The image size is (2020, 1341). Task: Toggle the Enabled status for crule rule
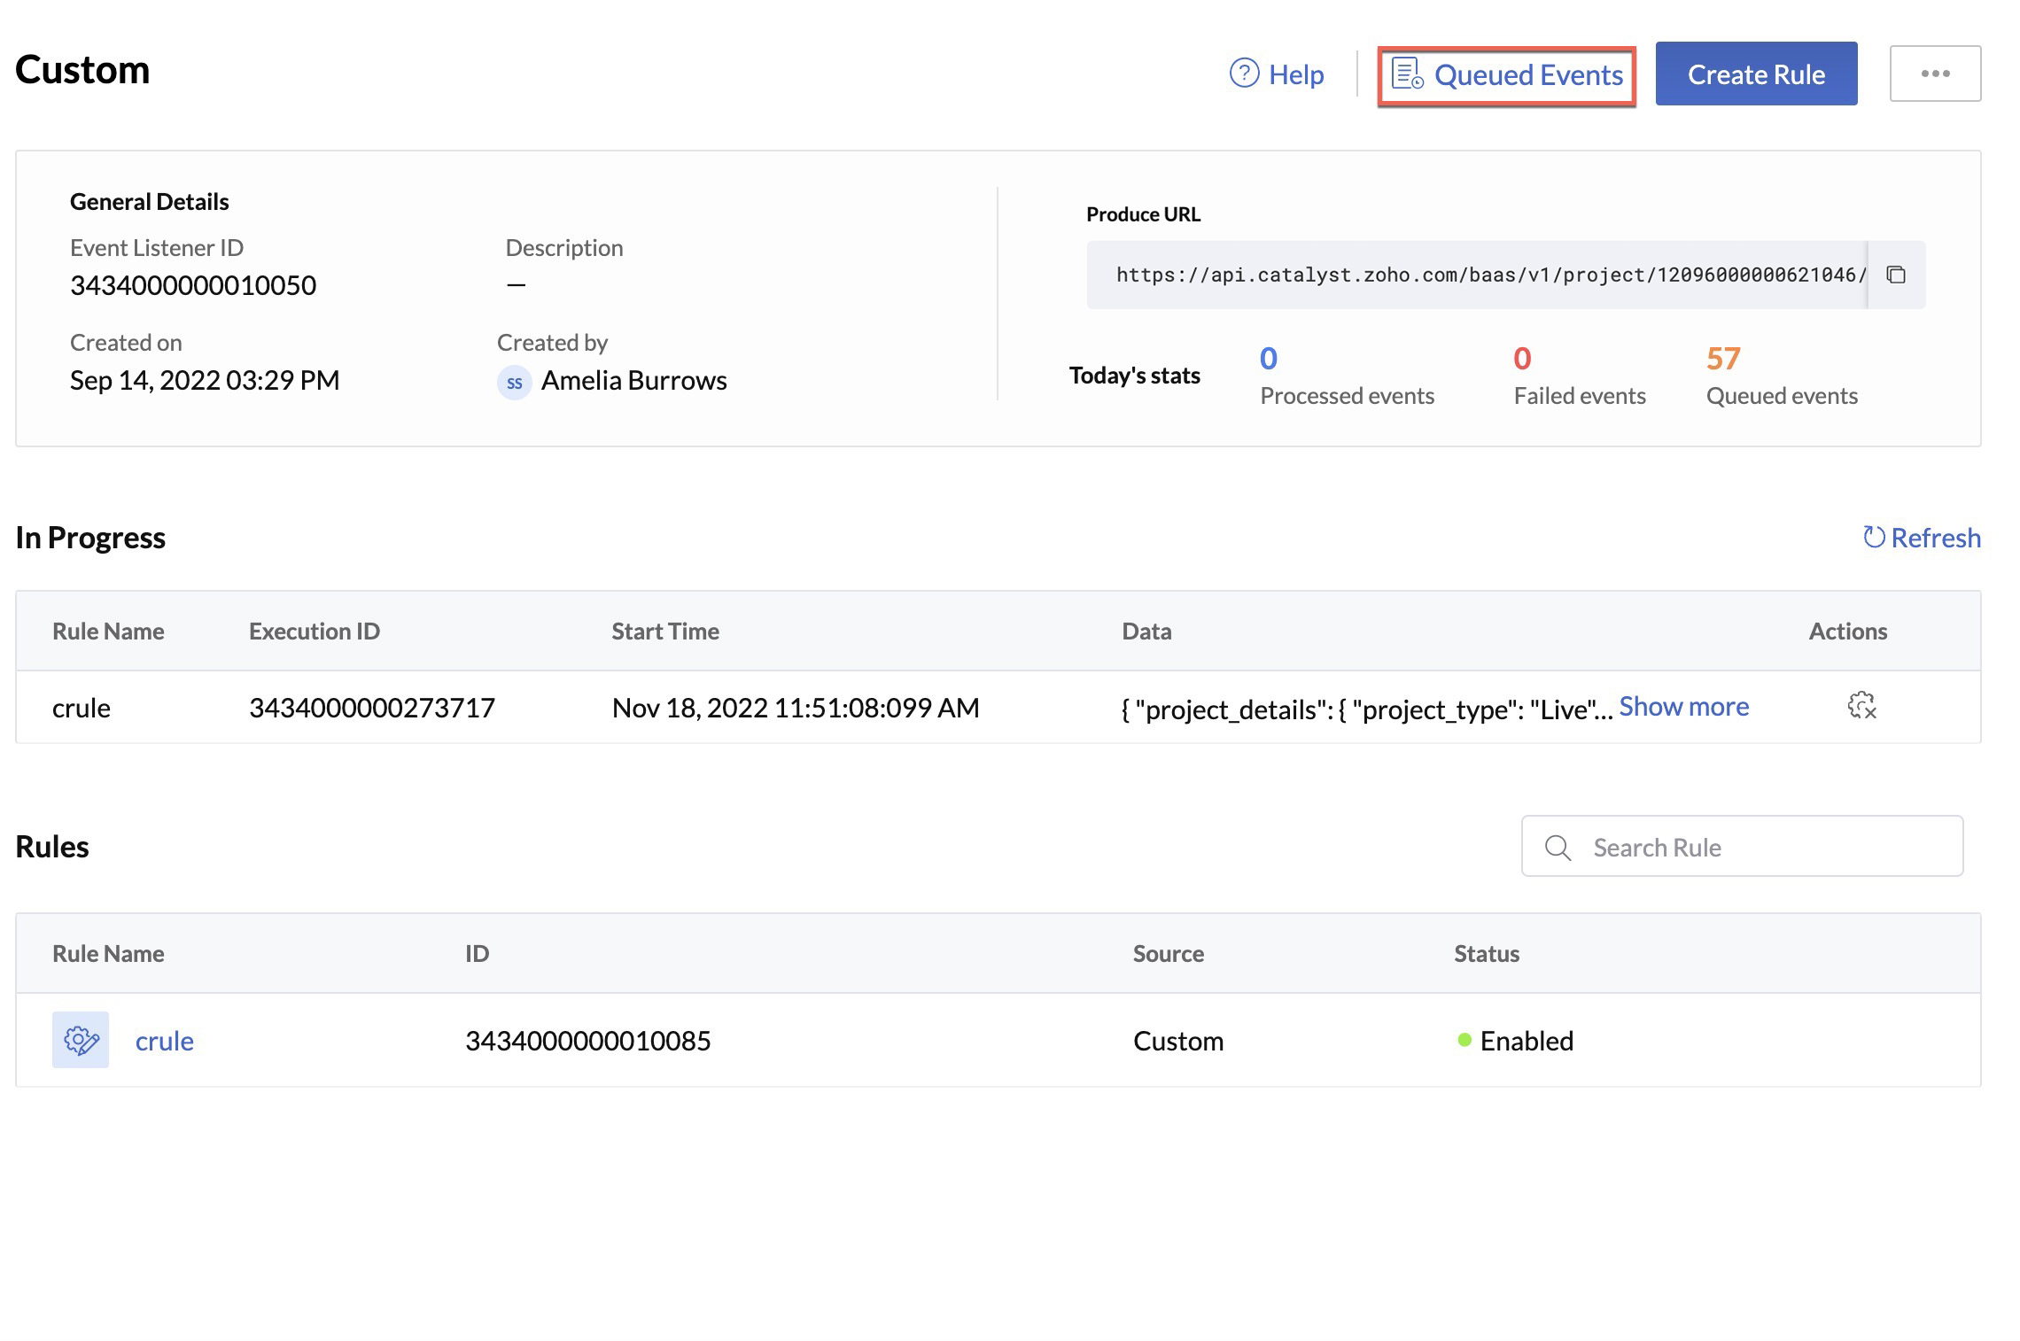pos(1511,1039)
